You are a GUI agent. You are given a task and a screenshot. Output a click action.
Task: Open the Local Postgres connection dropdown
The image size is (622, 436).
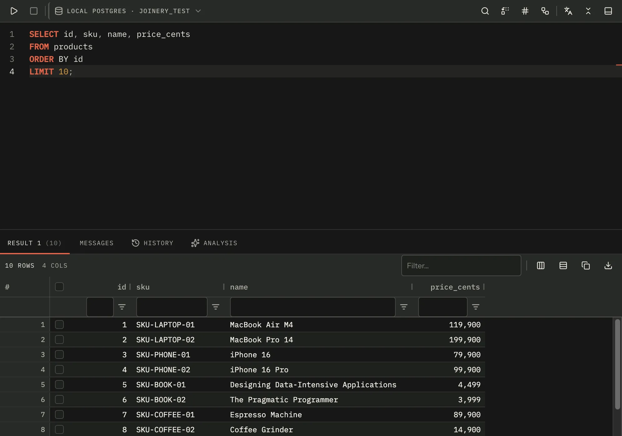point(128,11)
